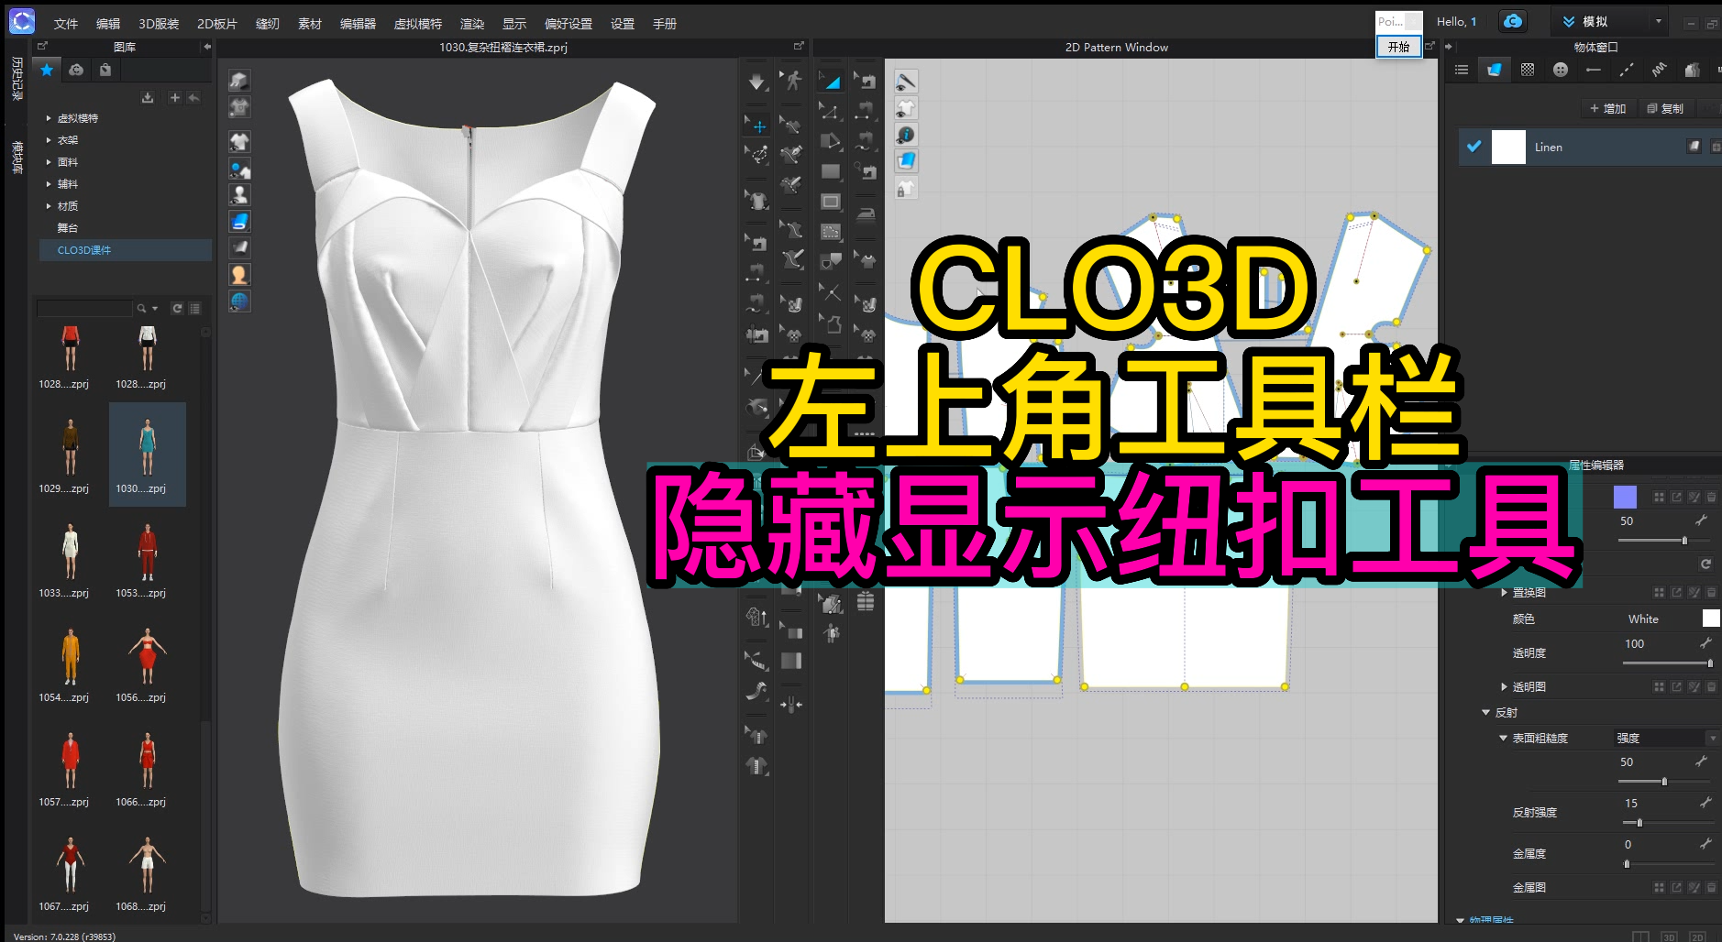Toggle Show 3D Environment globe icon
1722x942 pixels.
click(239, 301)
